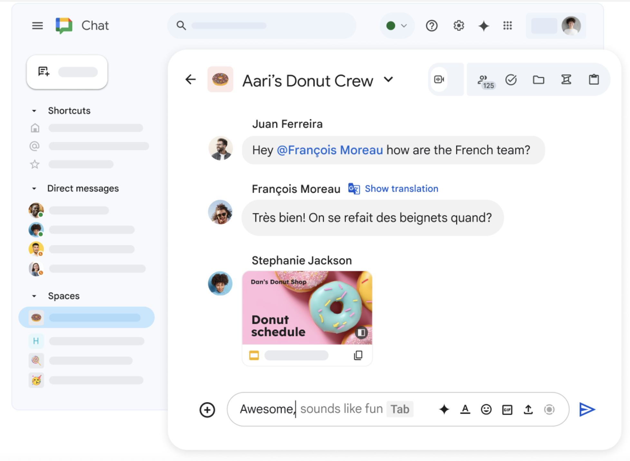Open the emoji picker
Viewport: 630px width, 461px height.
pos(486,409)
